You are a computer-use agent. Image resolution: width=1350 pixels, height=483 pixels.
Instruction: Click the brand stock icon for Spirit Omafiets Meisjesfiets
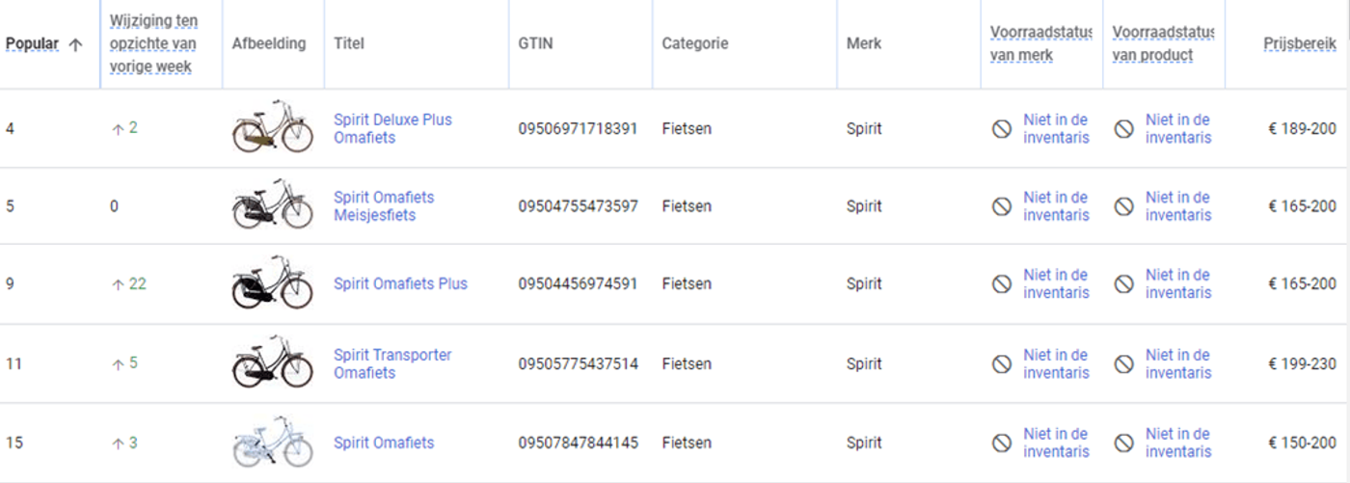pos(1002,206)
